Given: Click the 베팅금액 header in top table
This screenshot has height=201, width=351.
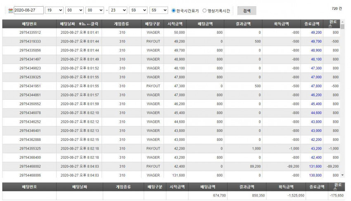Looking at the screenshot, I should [205, 24].
